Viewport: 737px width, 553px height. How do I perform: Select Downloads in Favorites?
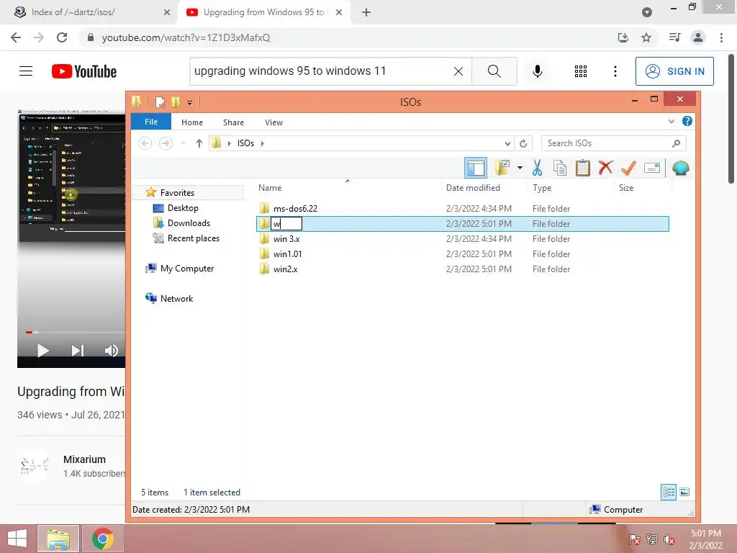coord(189,223)
